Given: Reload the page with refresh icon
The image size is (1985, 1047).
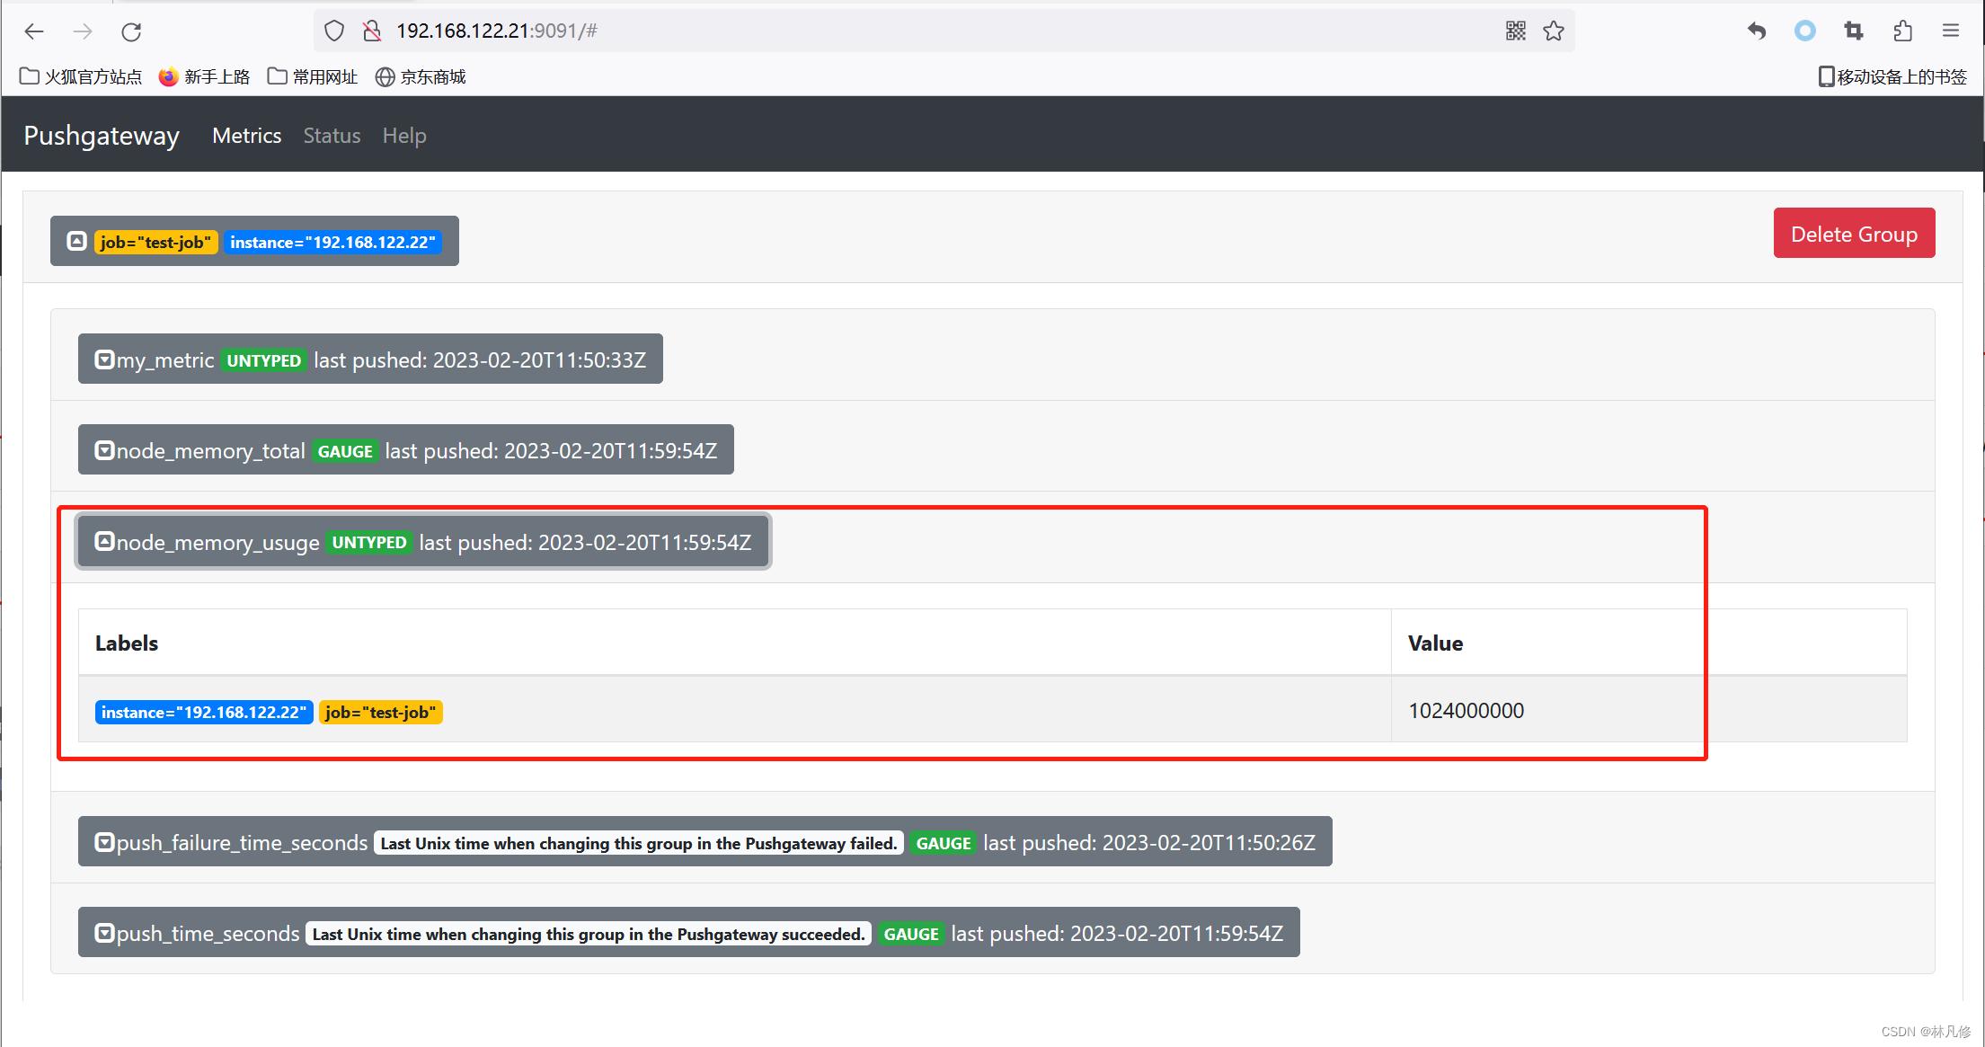Looking at the screenshot, I should tap(131, 31).
